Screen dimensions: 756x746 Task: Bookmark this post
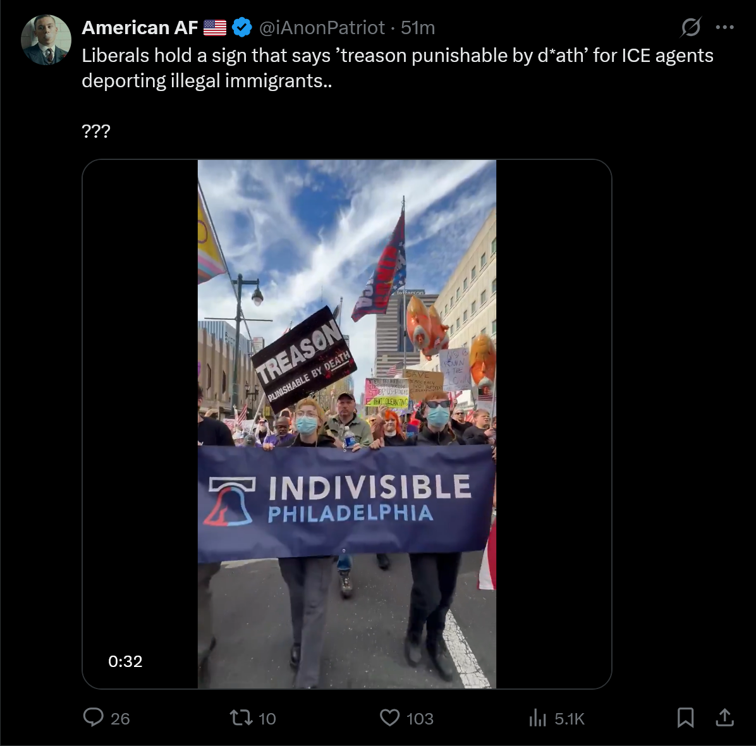tap(685, 717)
